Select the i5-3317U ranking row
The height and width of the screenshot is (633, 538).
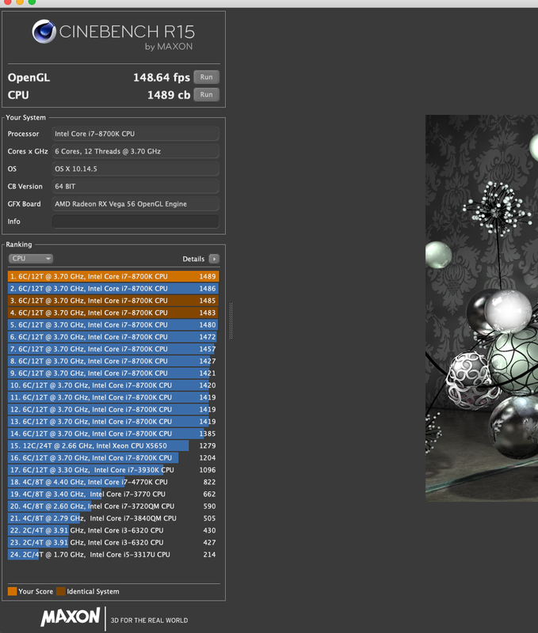(113, 555)
